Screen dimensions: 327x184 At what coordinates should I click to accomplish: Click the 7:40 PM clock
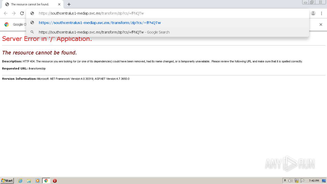click(314, 181)
